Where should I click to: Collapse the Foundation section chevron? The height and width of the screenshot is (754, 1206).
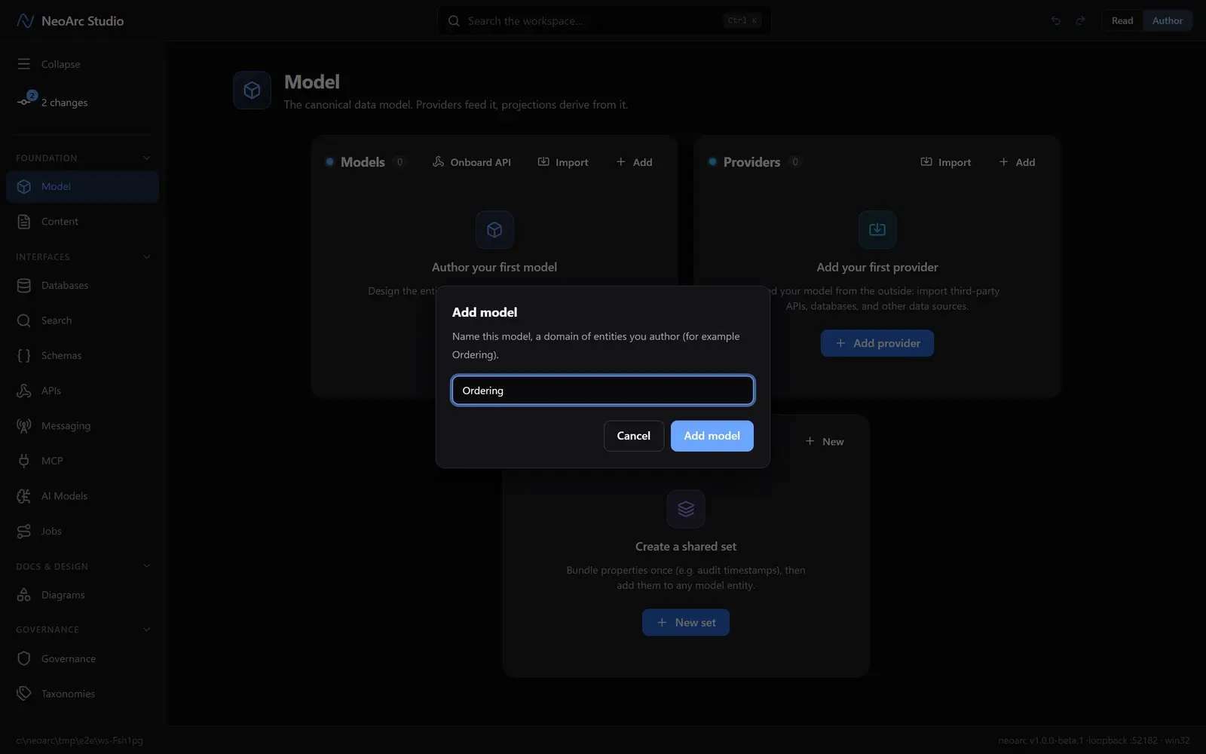coord(147,158)
